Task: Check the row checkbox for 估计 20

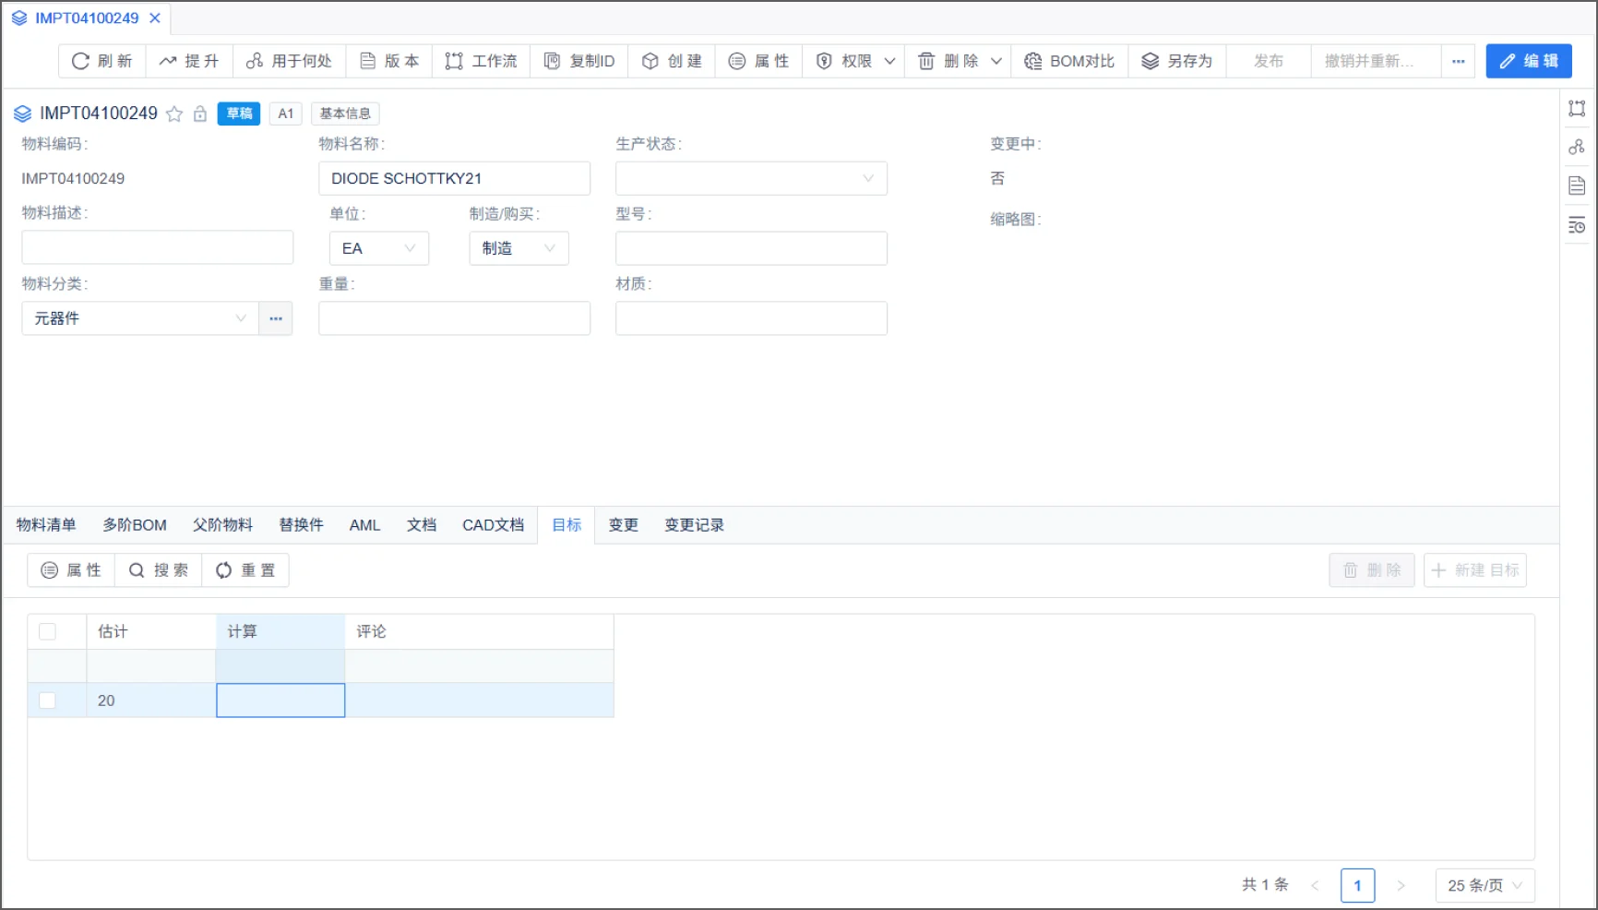Action: point(48,700)
